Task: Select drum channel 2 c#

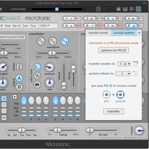Action: point(90,18)
